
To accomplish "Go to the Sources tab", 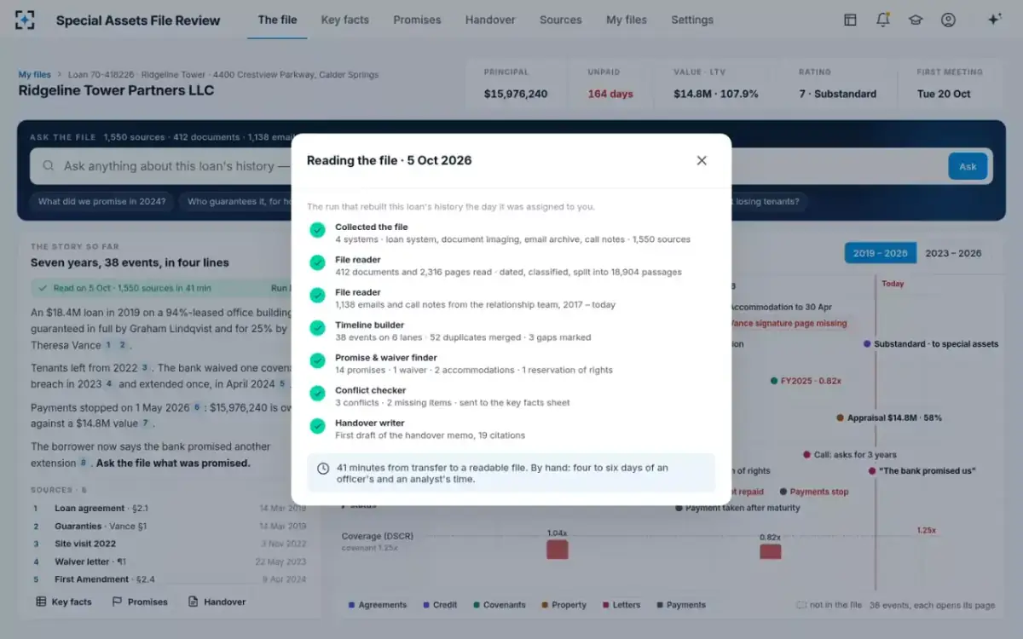I will point(561,20).
